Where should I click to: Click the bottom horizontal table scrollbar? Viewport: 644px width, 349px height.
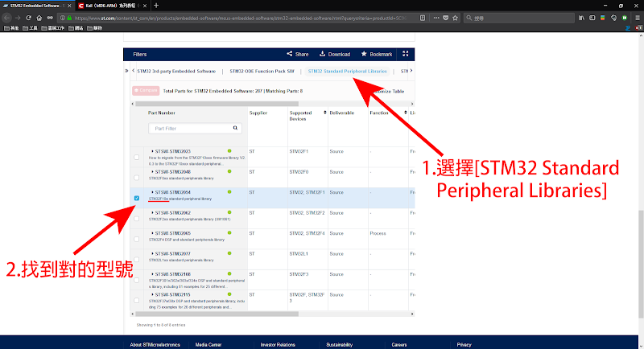pos(217,314)
